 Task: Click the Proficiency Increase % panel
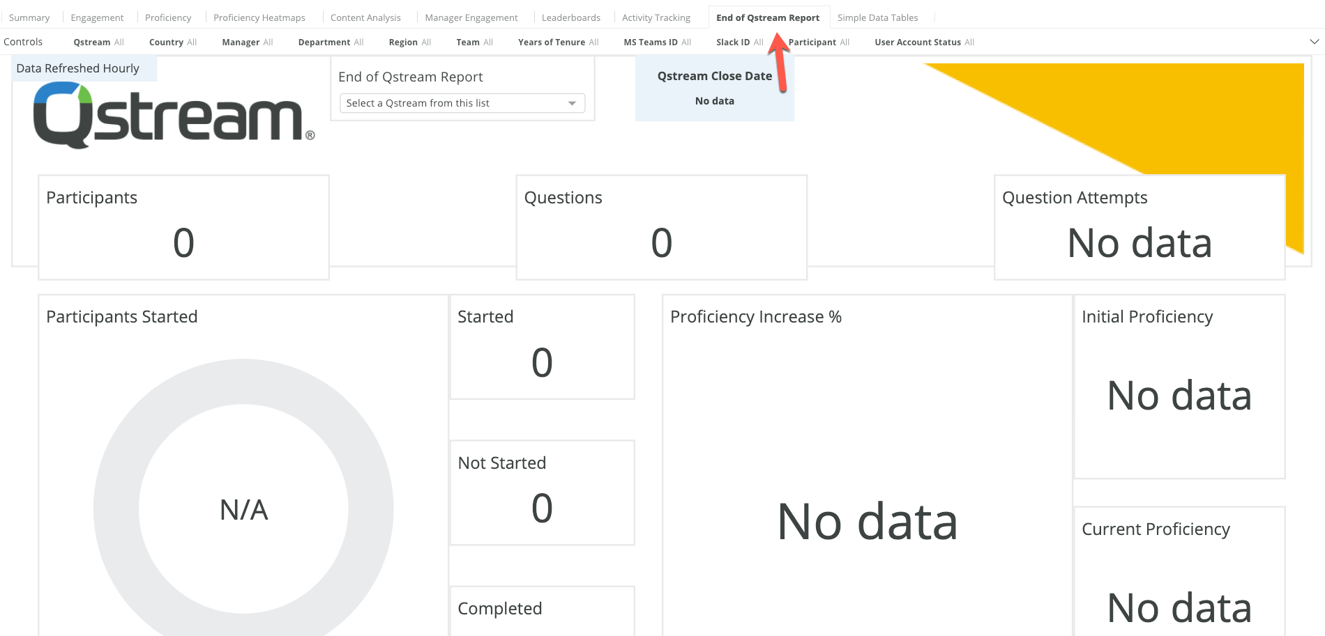click(x=868, y=465)
